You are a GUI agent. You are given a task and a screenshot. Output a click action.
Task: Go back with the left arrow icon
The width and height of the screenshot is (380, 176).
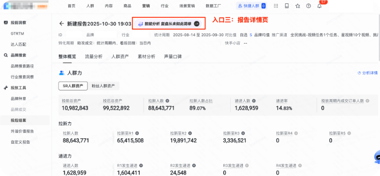61,24
